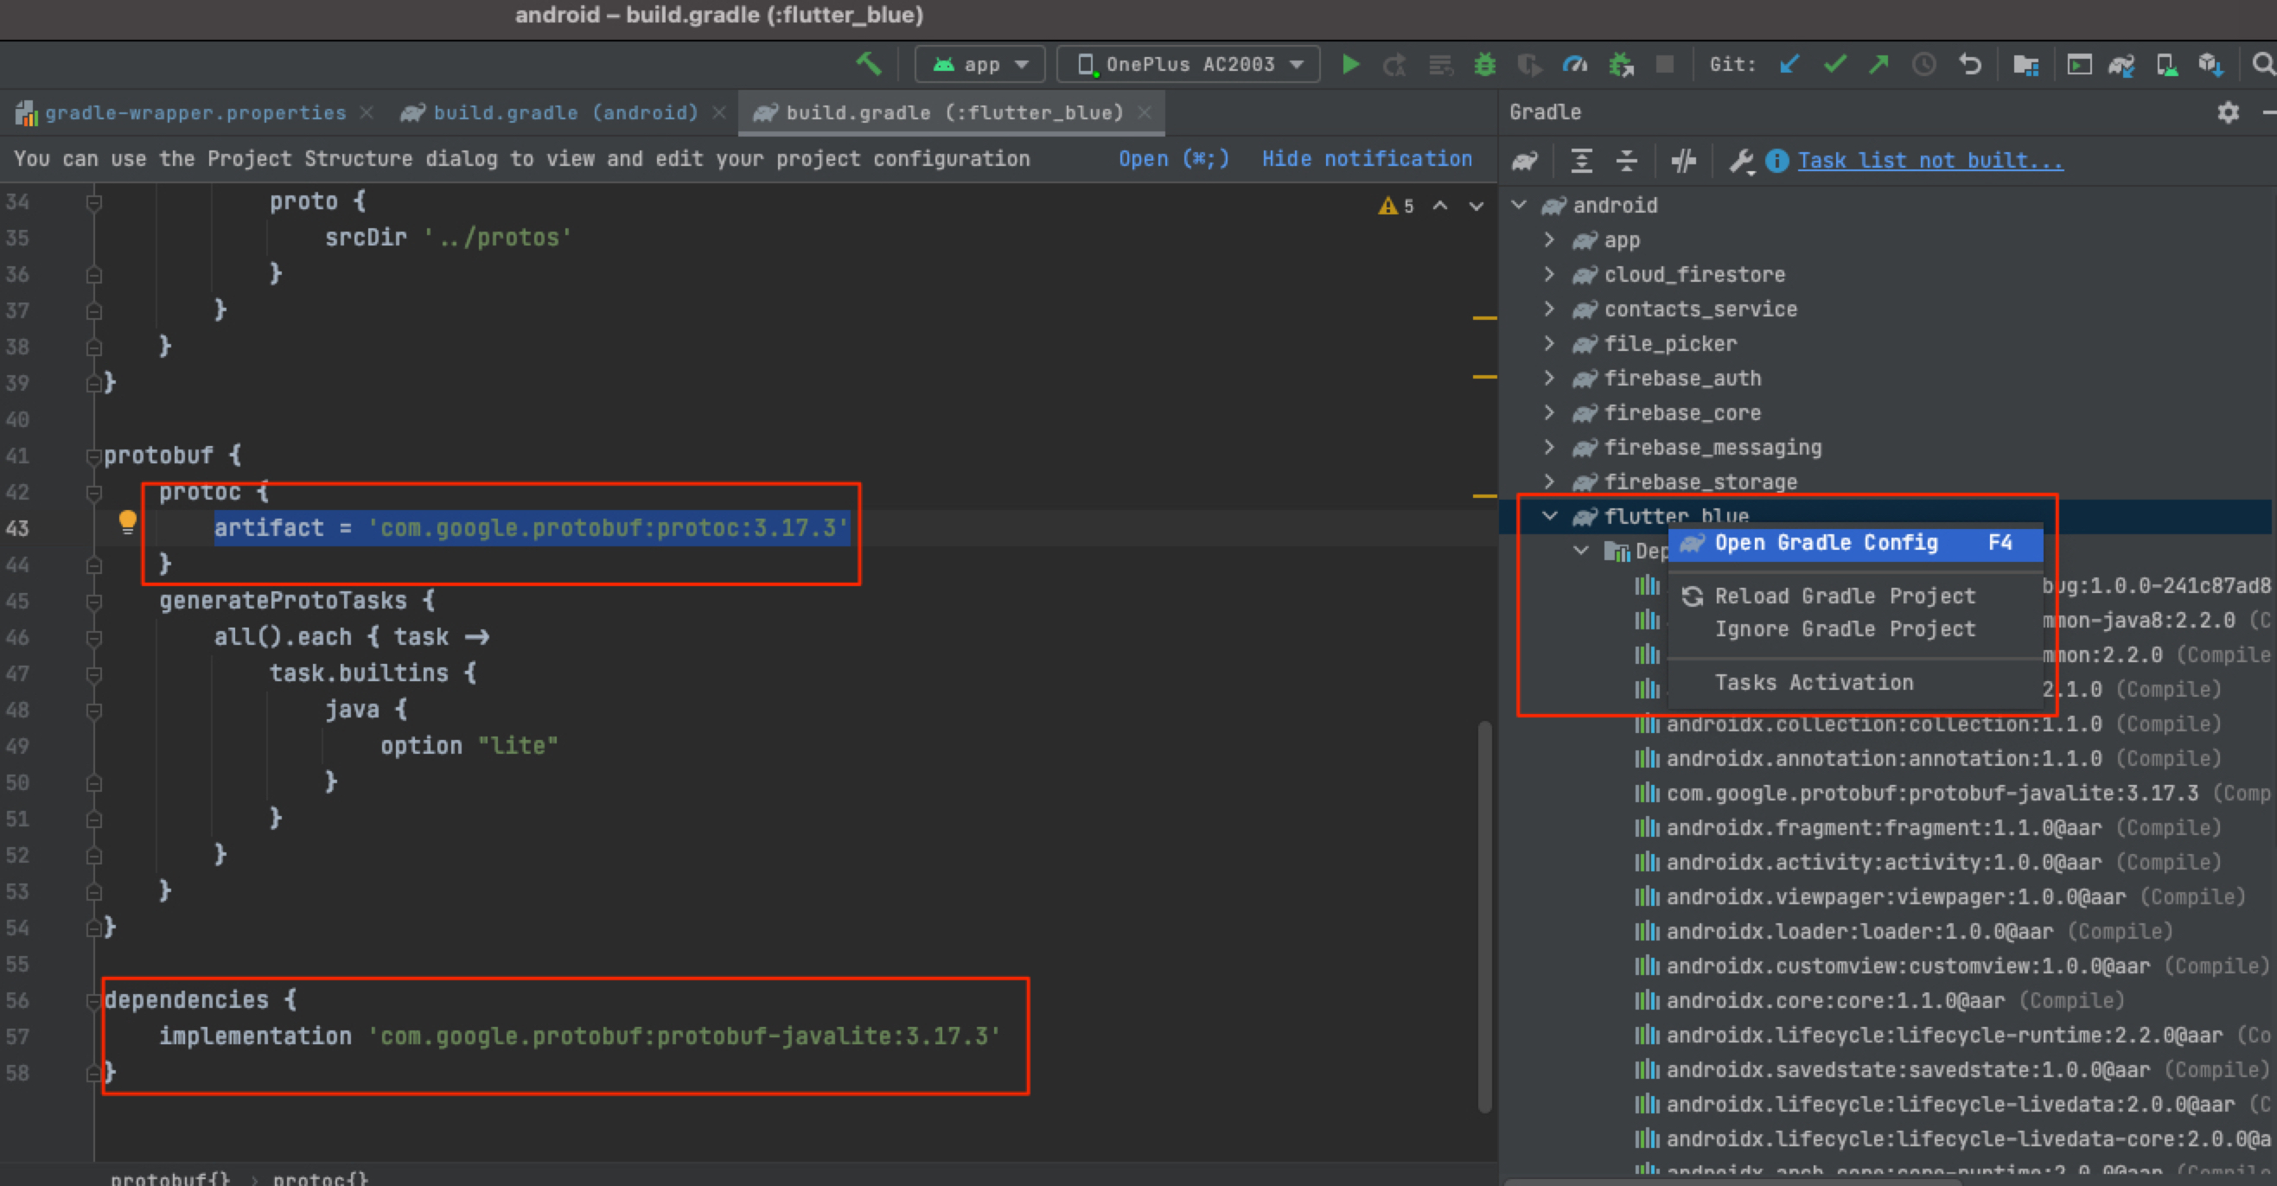
Task: Click the Git rollback undo arrow
Action: pos(1970,65)
